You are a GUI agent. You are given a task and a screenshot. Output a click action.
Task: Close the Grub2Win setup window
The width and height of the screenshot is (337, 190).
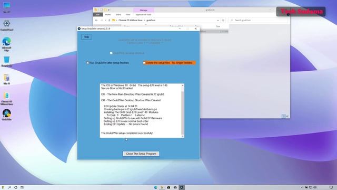point(195,28)
